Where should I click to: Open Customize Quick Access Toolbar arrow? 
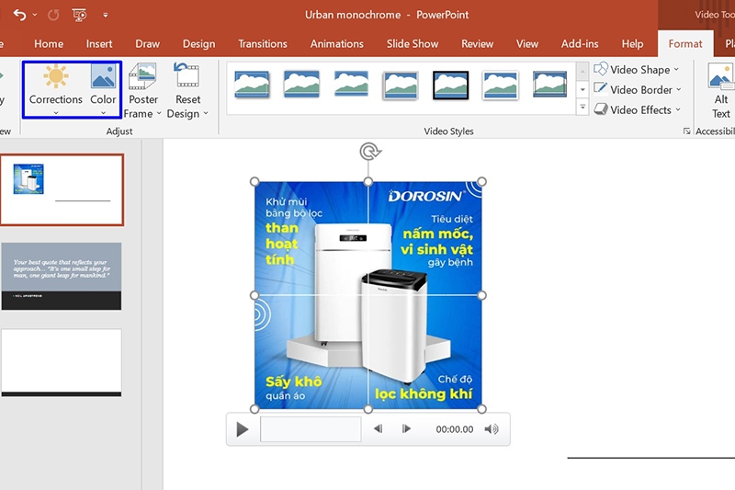[106, 15]
